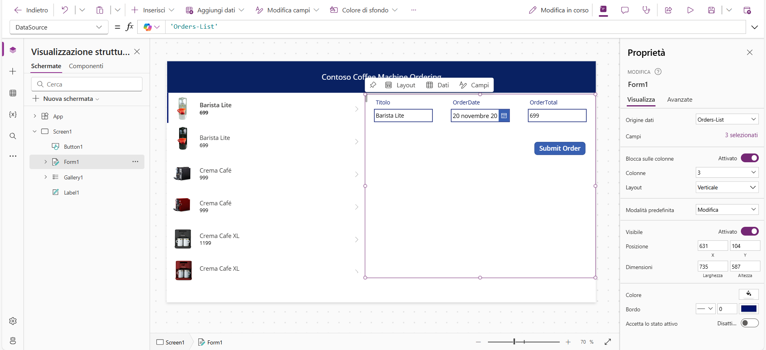
Task: Click the Undo icon in the toolbar
Action: (x=65, y=10)
